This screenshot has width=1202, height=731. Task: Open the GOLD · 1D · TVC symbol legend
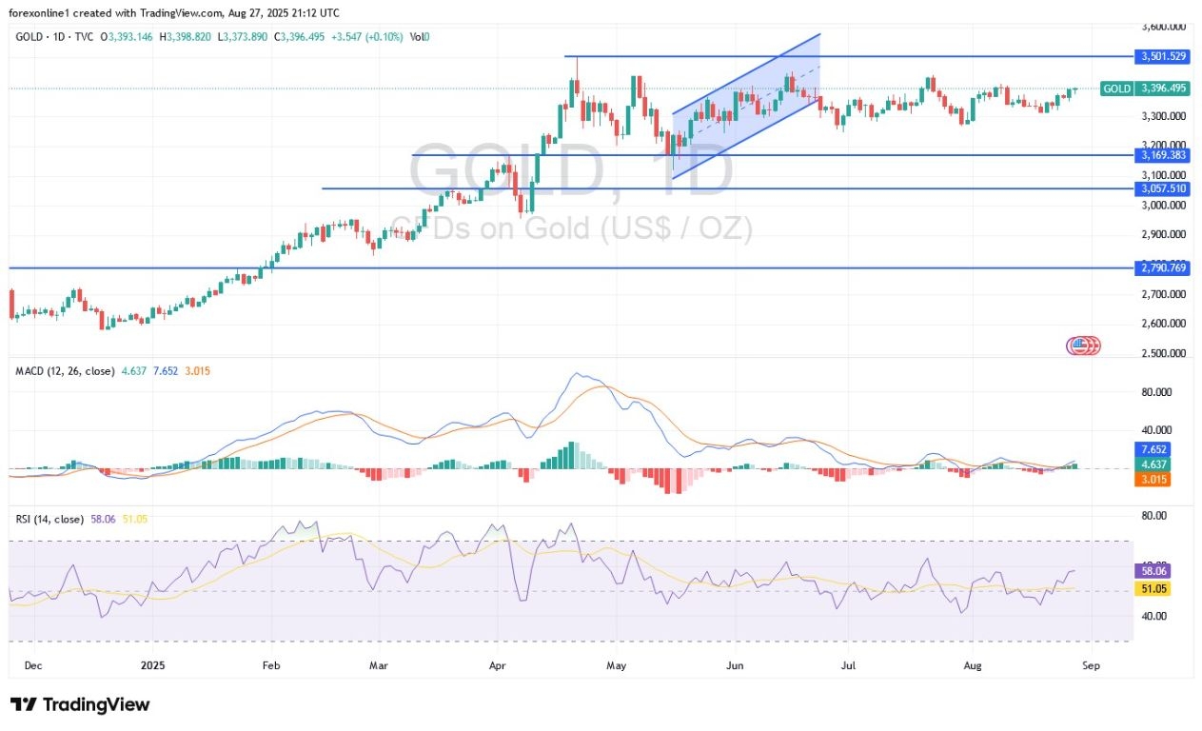57,37
